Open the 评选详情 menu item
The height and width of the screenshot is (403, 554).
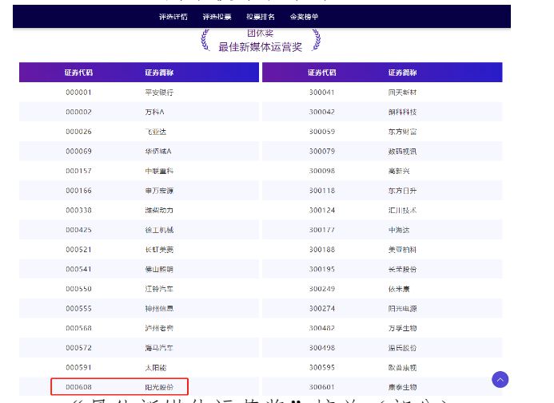tap(173, 16)
